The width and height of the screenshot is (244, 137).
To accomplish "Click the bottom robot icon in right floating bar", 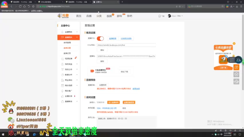I will point(236,82).
